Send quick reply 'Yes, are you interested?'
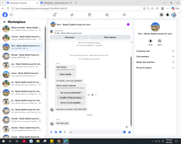This screenshot has height=144, width=181. tap(71, 93)
